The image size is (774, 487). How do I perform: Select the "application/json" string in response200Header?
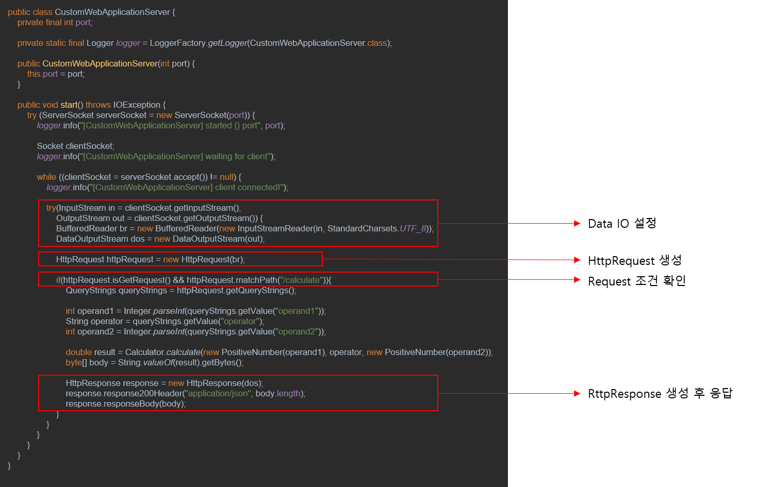pyautogui.click(x=218, y=393)
